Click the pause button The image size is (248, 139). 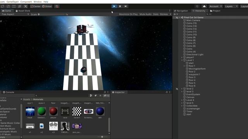120,6
